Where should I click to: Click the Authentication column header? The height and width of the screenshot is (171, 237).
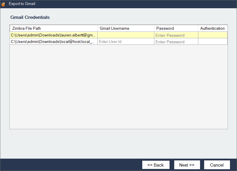coord(213,29)
